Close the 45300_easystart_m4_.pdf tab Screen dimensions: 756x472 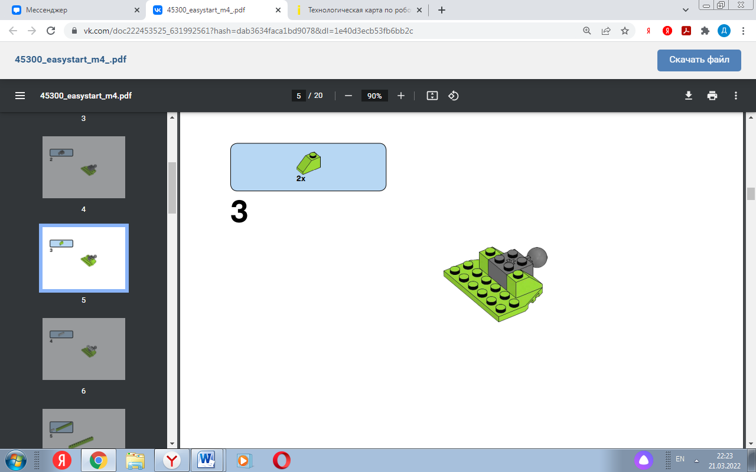click(x=279, y=10)
